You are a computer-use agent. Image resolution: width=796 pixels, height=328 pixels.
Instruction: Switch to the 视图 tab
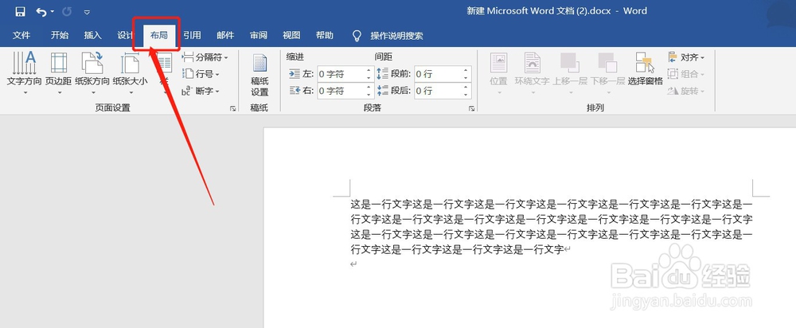tap(291, 35)
